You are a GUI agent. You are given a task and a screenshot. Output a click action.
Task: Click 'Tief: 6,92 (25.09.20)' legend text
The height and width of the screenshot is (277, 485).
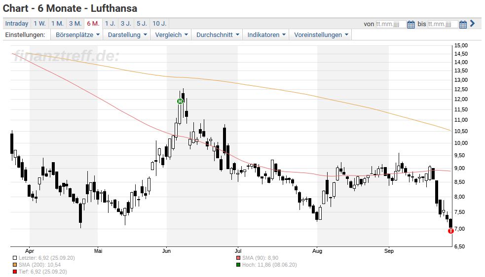[43, 272]
